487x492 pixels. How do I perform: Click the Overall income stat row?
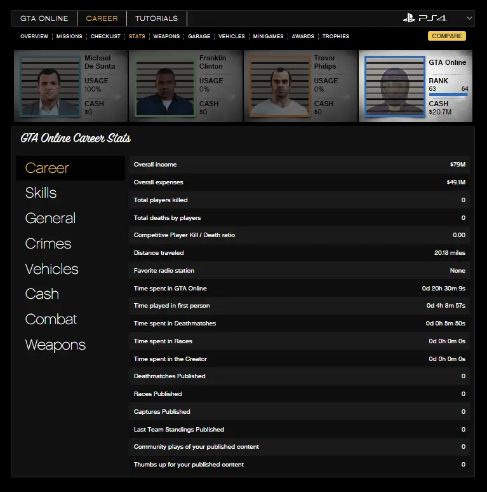pos(299,165)
